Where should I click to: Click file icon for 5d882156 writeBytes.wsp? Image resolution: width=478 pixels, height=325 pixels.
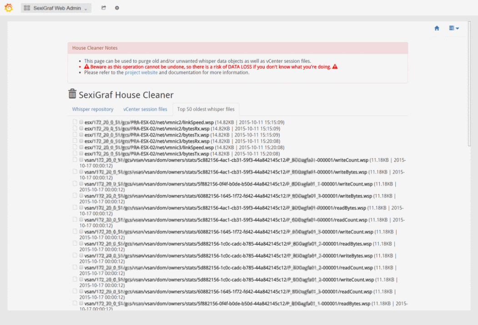[x=75, y=255]
